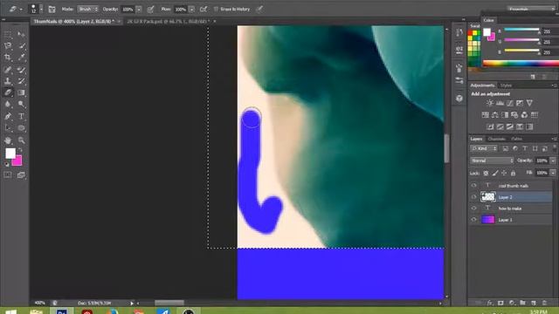Select the Rectangular Marquee tool

coord(8,35)
